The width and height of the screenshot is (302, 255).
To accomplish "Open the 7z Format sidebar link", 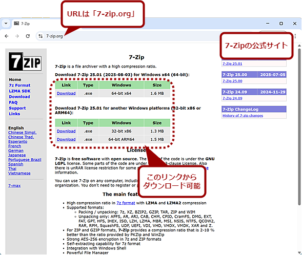I will coord(19,85).
